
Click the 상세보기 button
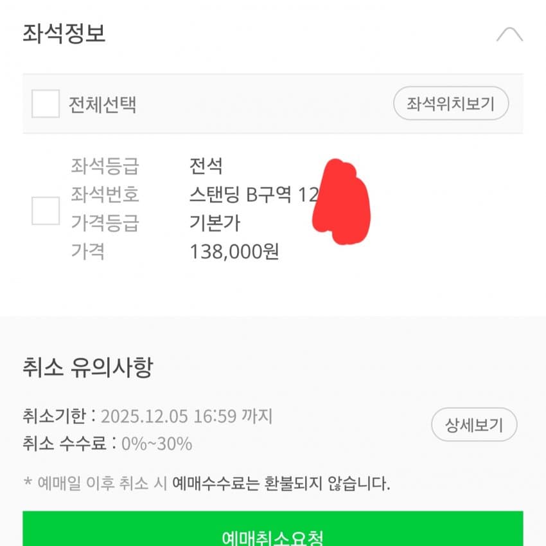[474, 424]
